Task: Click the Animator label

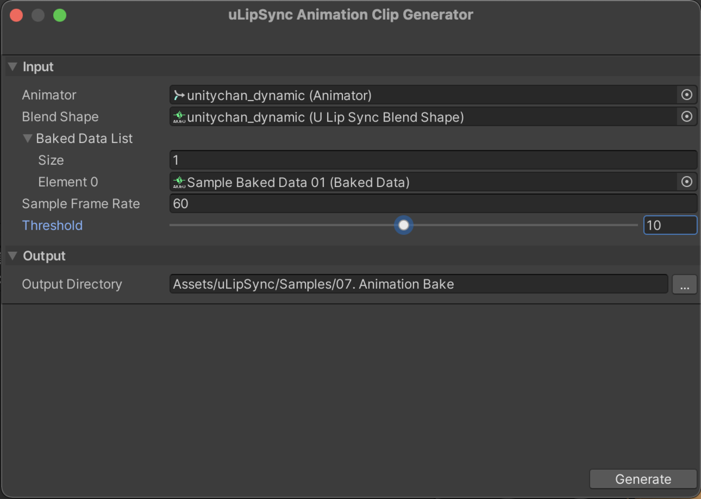Action: (49, 95)
